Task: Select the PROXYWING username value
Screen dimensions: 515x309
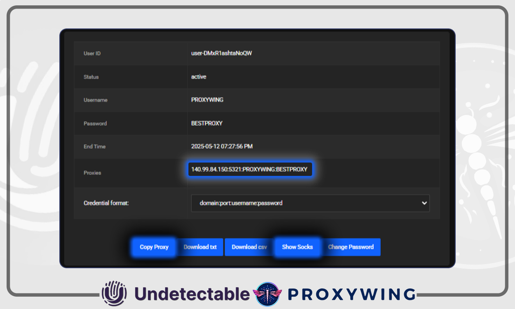Action: (207, 100)
